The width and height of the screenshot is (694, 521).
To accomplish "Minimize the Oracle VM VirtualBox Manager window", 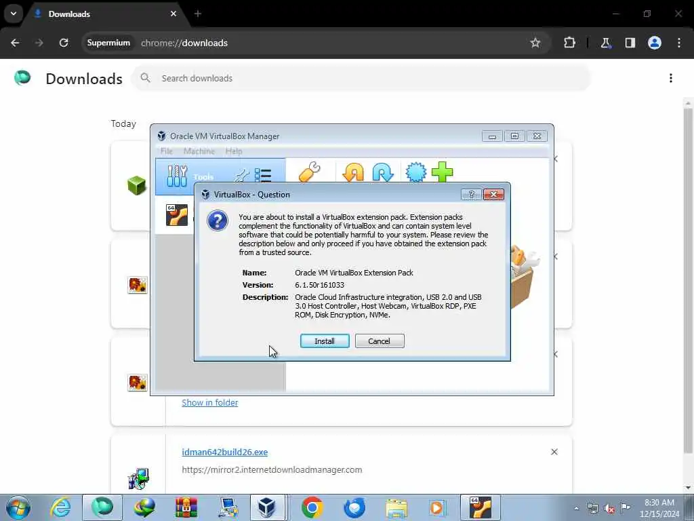I will point(492,136).
